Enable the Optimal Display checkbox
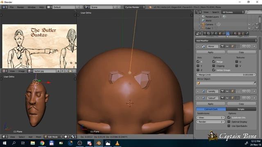Screen dimensions: 262x147 tap(229, 122)
